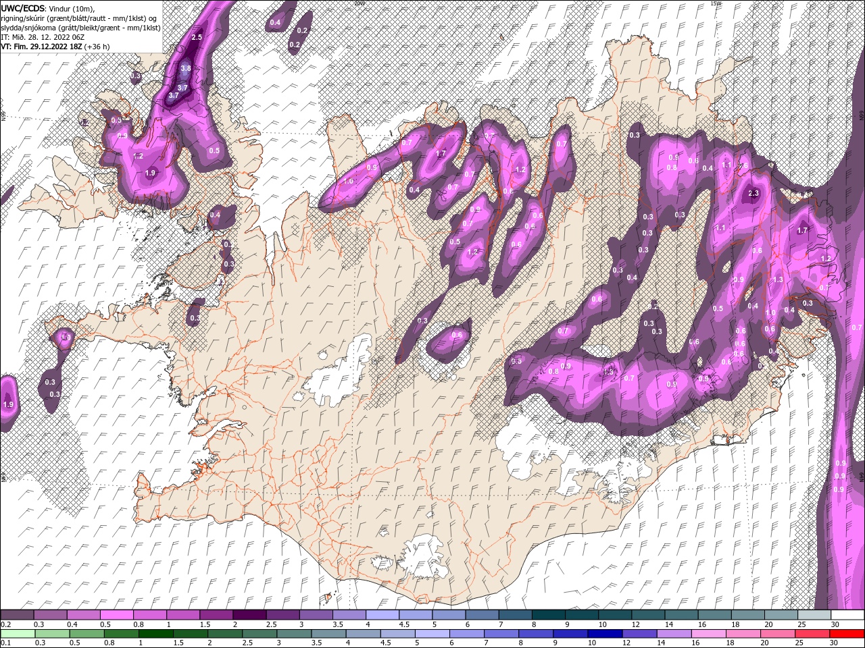Click the '2.5' value on the northwest snow band
Image resolution: width=865 pixels, height=648 pixels.
point(197,37)
